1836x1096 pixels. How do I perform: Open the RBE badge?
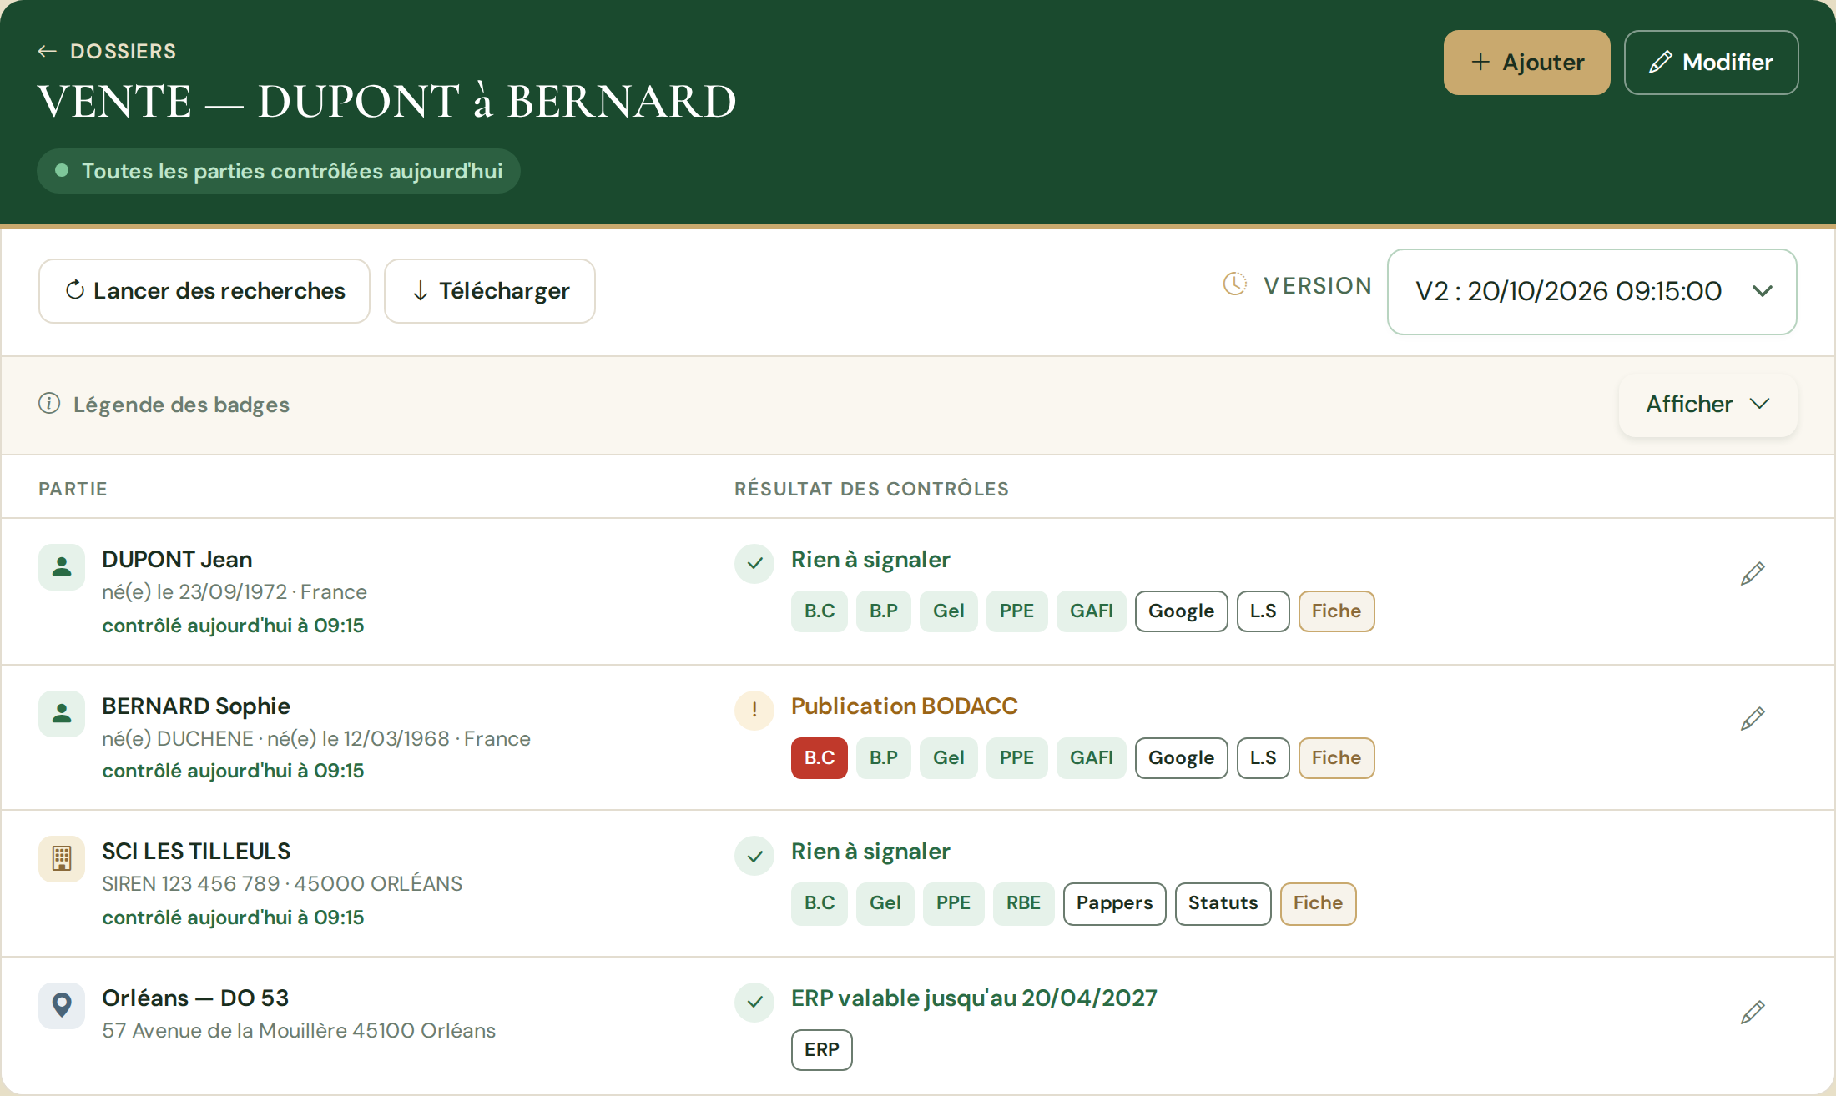point(1023,903)
